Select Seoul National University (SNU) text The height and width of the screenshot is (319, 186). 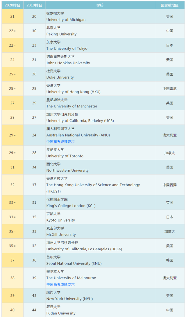74,263
